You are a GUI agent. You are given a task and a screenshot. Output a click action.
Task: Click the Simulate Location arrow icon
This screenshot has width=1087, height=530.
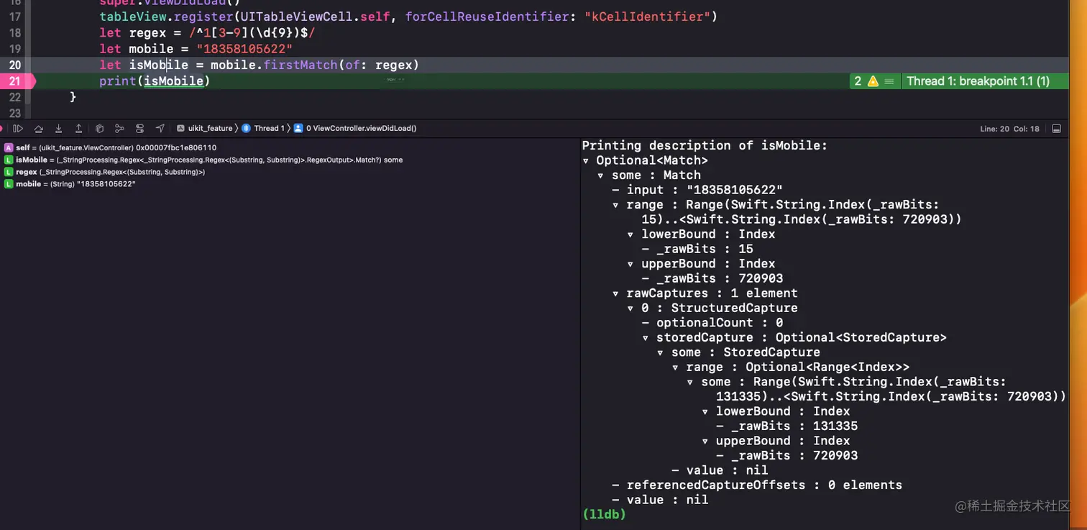click(160, 129)
